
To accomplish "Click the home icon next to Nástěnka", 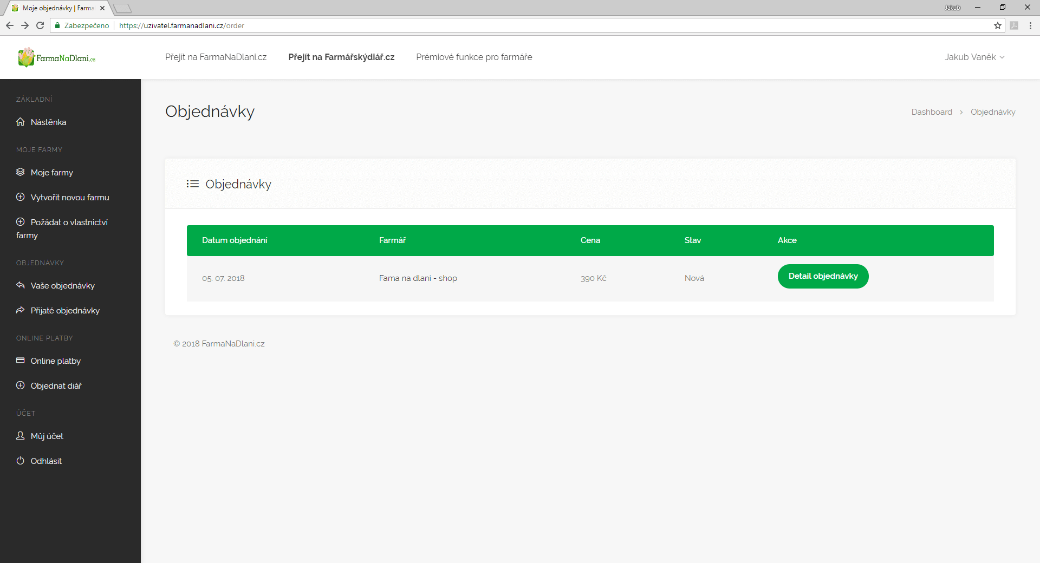I will (x=21, y=122).
